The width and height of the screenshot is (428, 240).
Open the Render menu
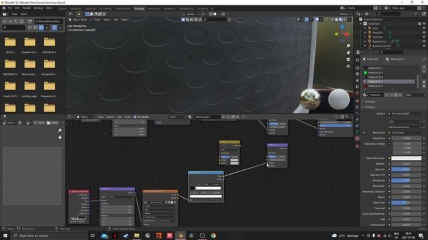click(27, 8)
